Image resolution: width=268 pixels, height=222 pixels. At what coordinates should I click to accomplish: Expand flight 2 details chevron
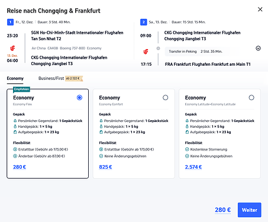tap(258, 48)
